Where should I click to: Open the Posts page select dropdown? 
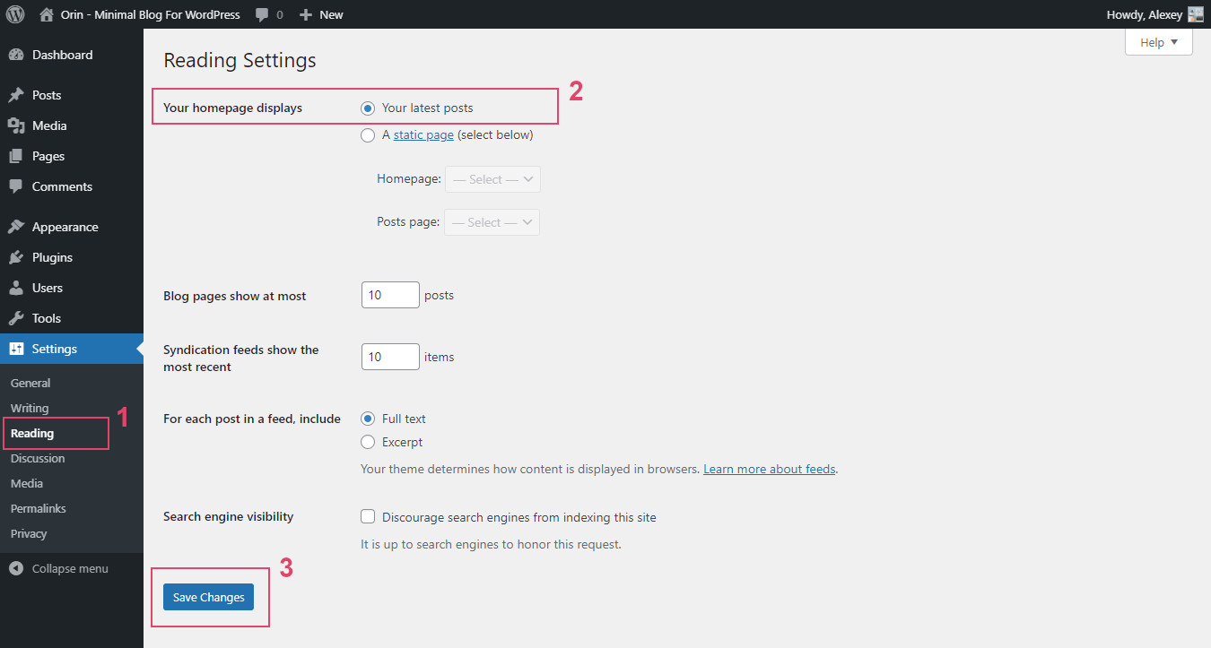click(492, 222)
